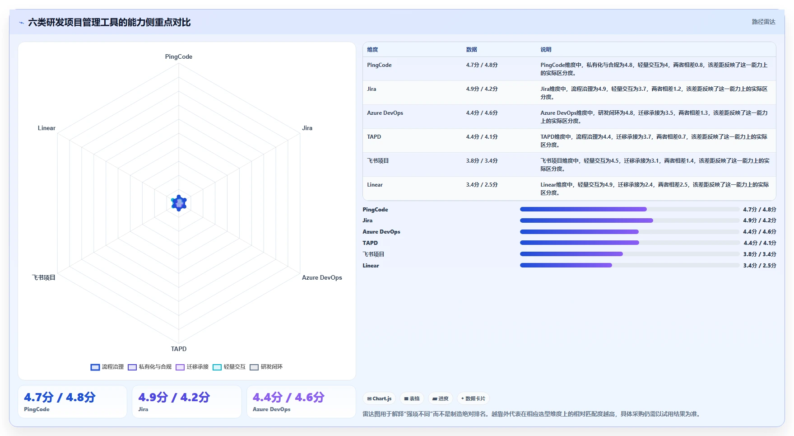Toggle the 私有化与合规 legend series
Viewport: 794px width, 436px height.
[x=150, y=367]
